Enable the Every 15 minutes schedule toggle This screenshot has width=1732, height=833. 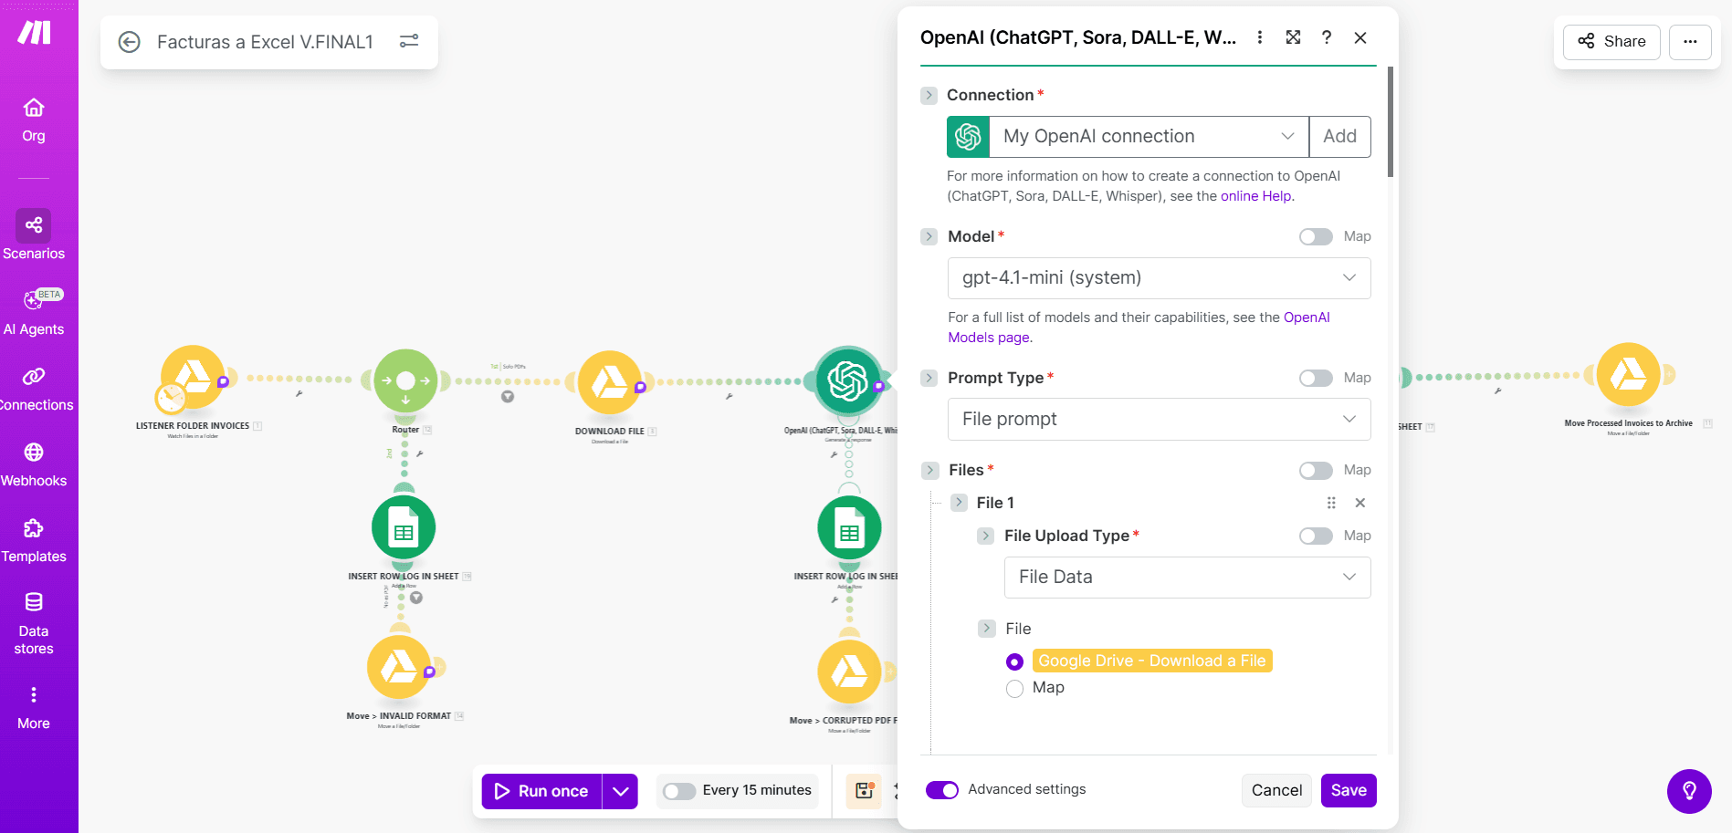click(x=679, y=791)
